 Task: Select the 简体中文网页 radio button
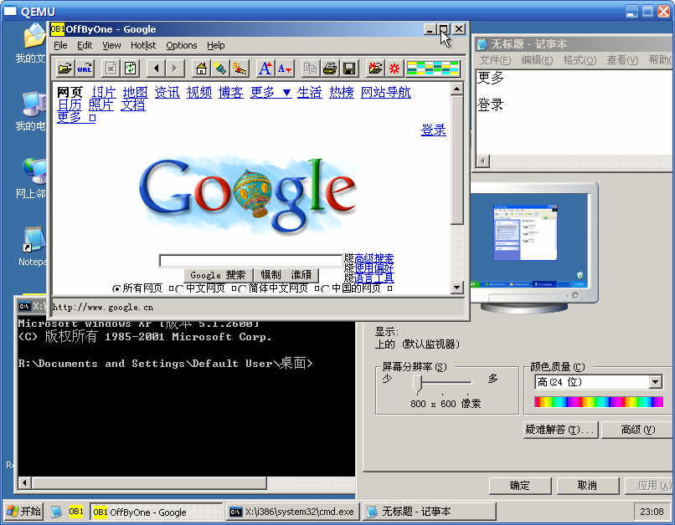coord(243,288)
